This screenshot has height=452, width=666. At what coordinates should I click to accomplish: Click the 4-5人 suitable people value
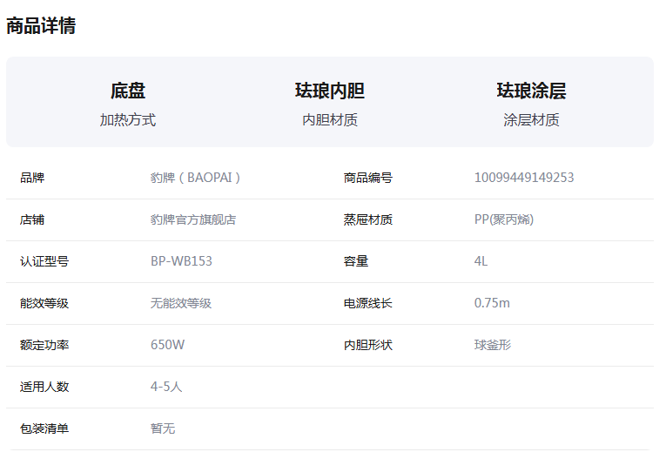[166, 387]
